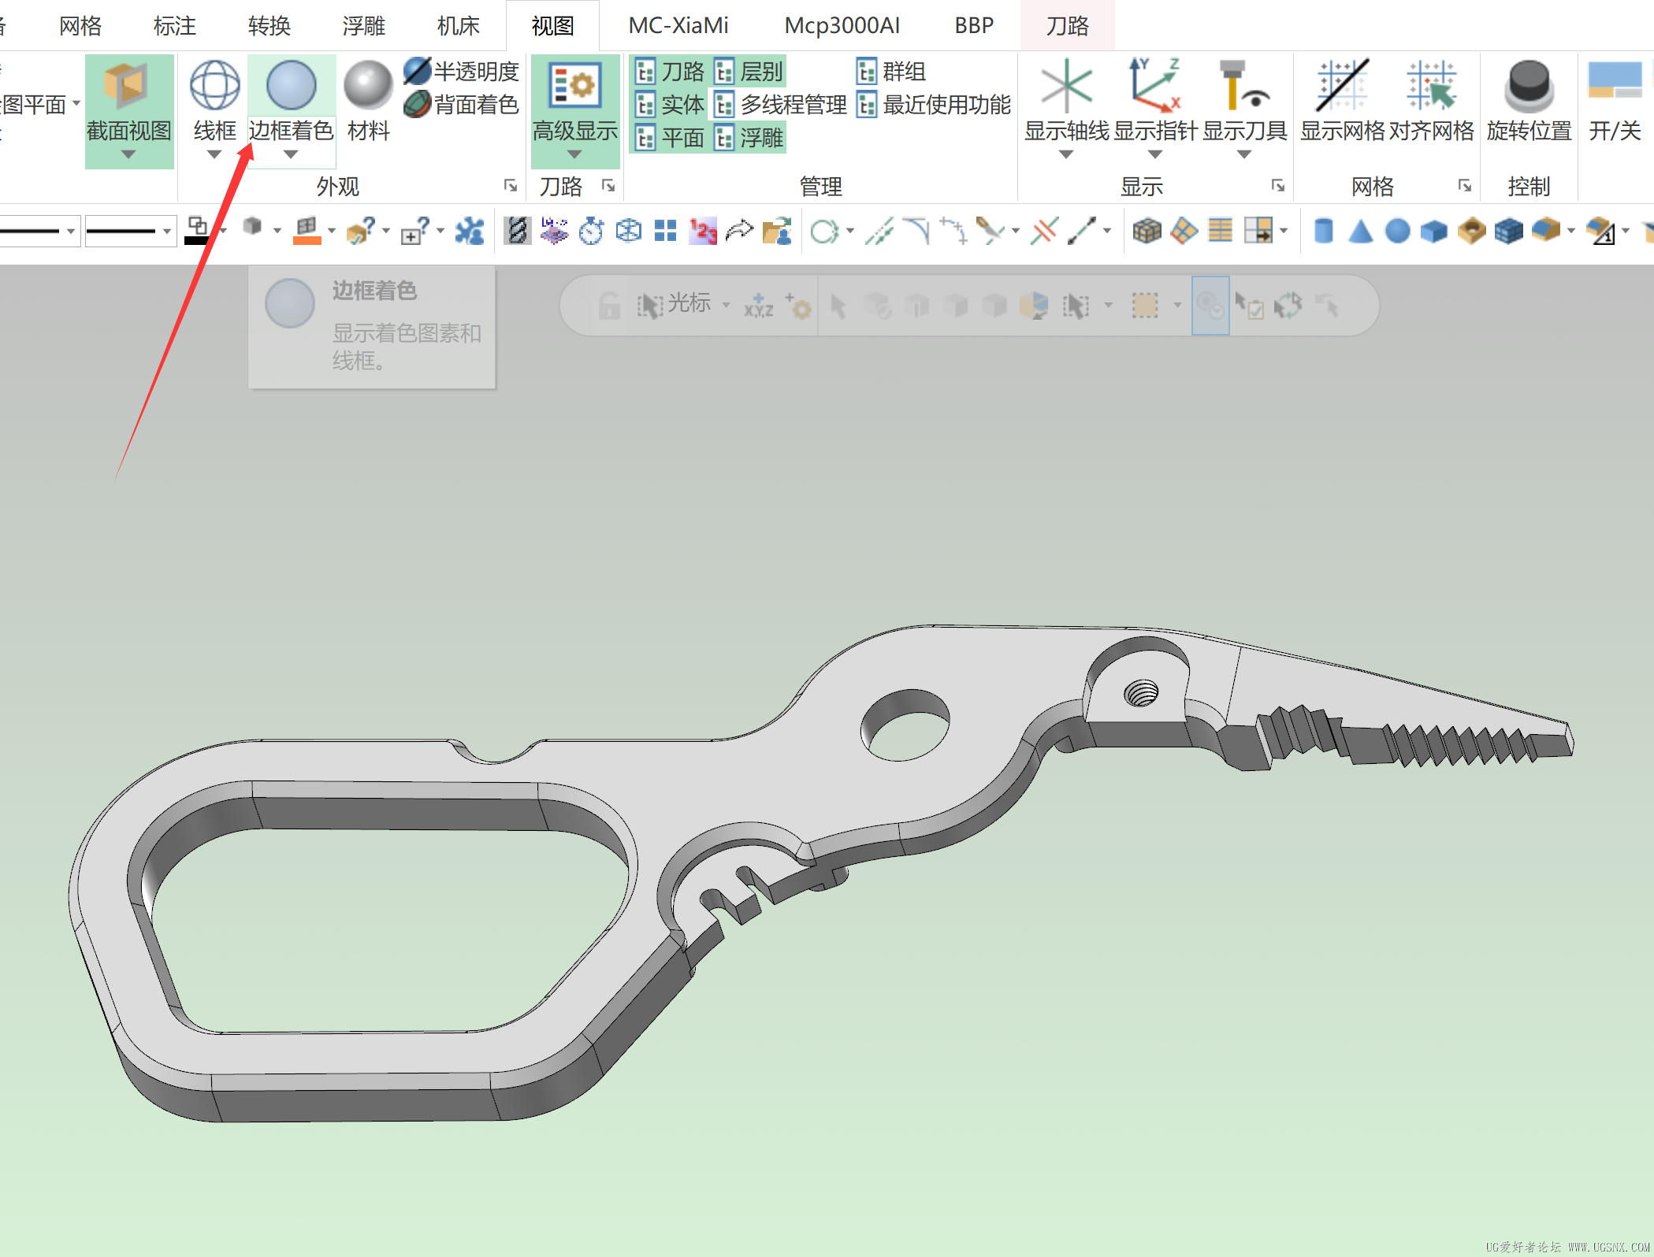Viewport: 1654px width, 1257px height.
Task: Switch to the 转换 ribbon tab
Action: point(269,26)
